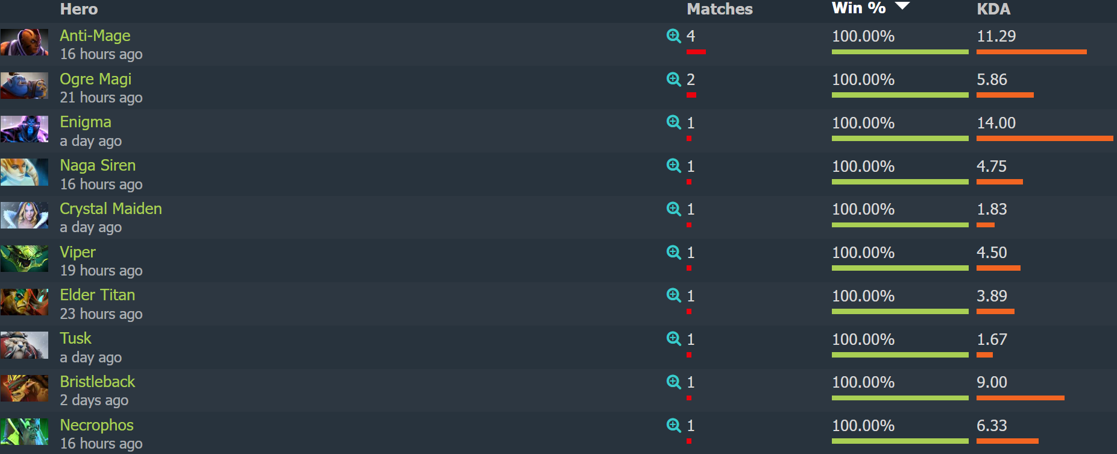Click the Crystal Maiden hero portrait
Screen dimensions: 1117x454
[24, 215]
